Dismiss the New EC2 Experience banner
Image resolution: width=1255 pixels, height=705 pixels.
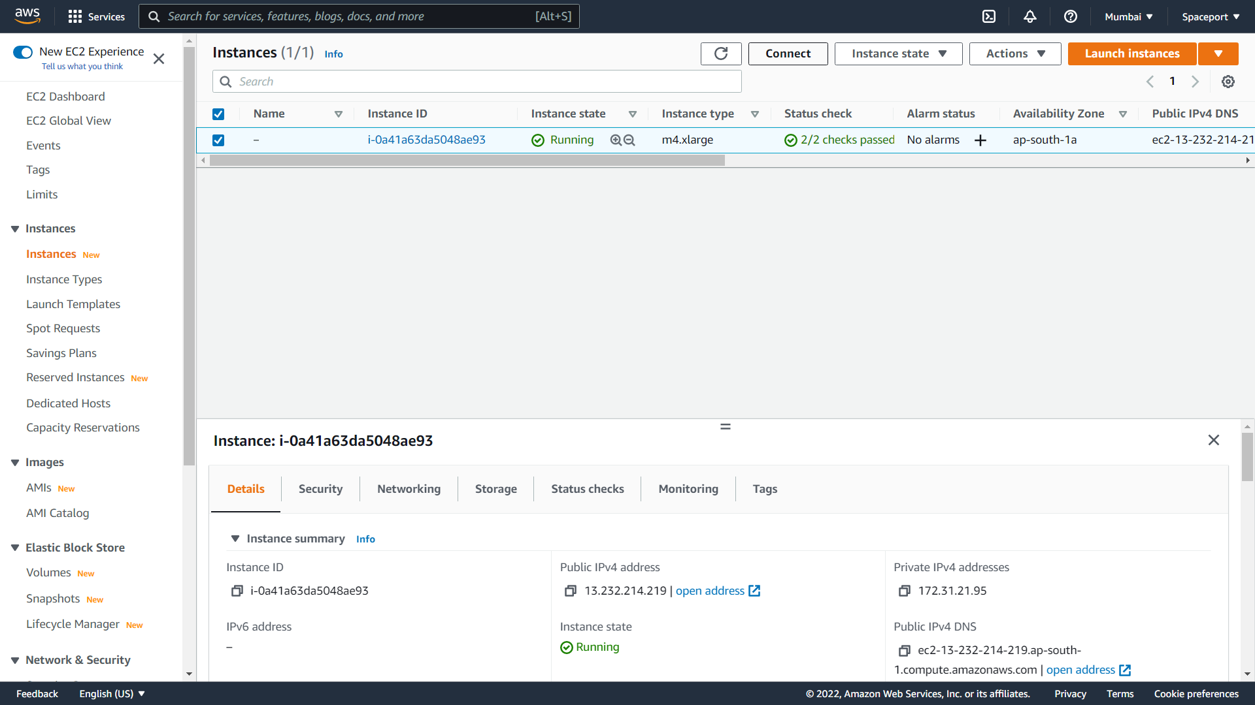159,59
